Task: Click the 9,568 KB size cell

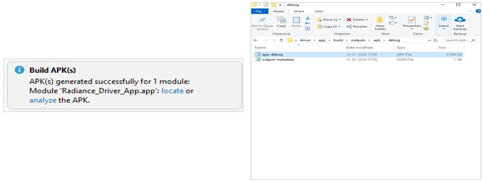Action: 454,54
